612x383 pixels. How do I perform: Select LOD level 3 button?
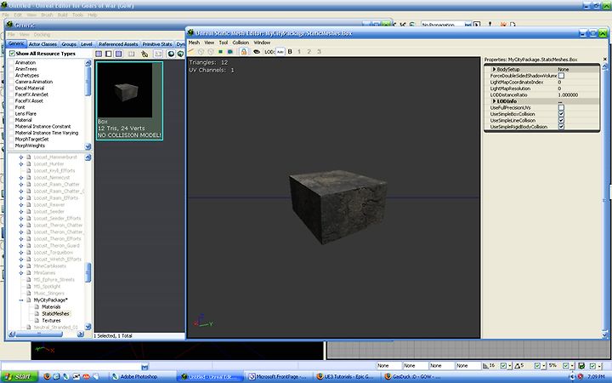[319, 52]
